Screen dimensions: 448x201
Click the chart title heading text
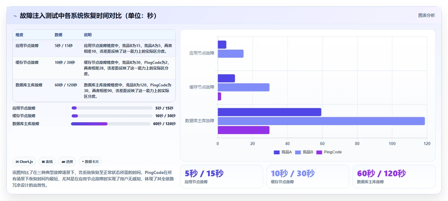pos(89,16)
